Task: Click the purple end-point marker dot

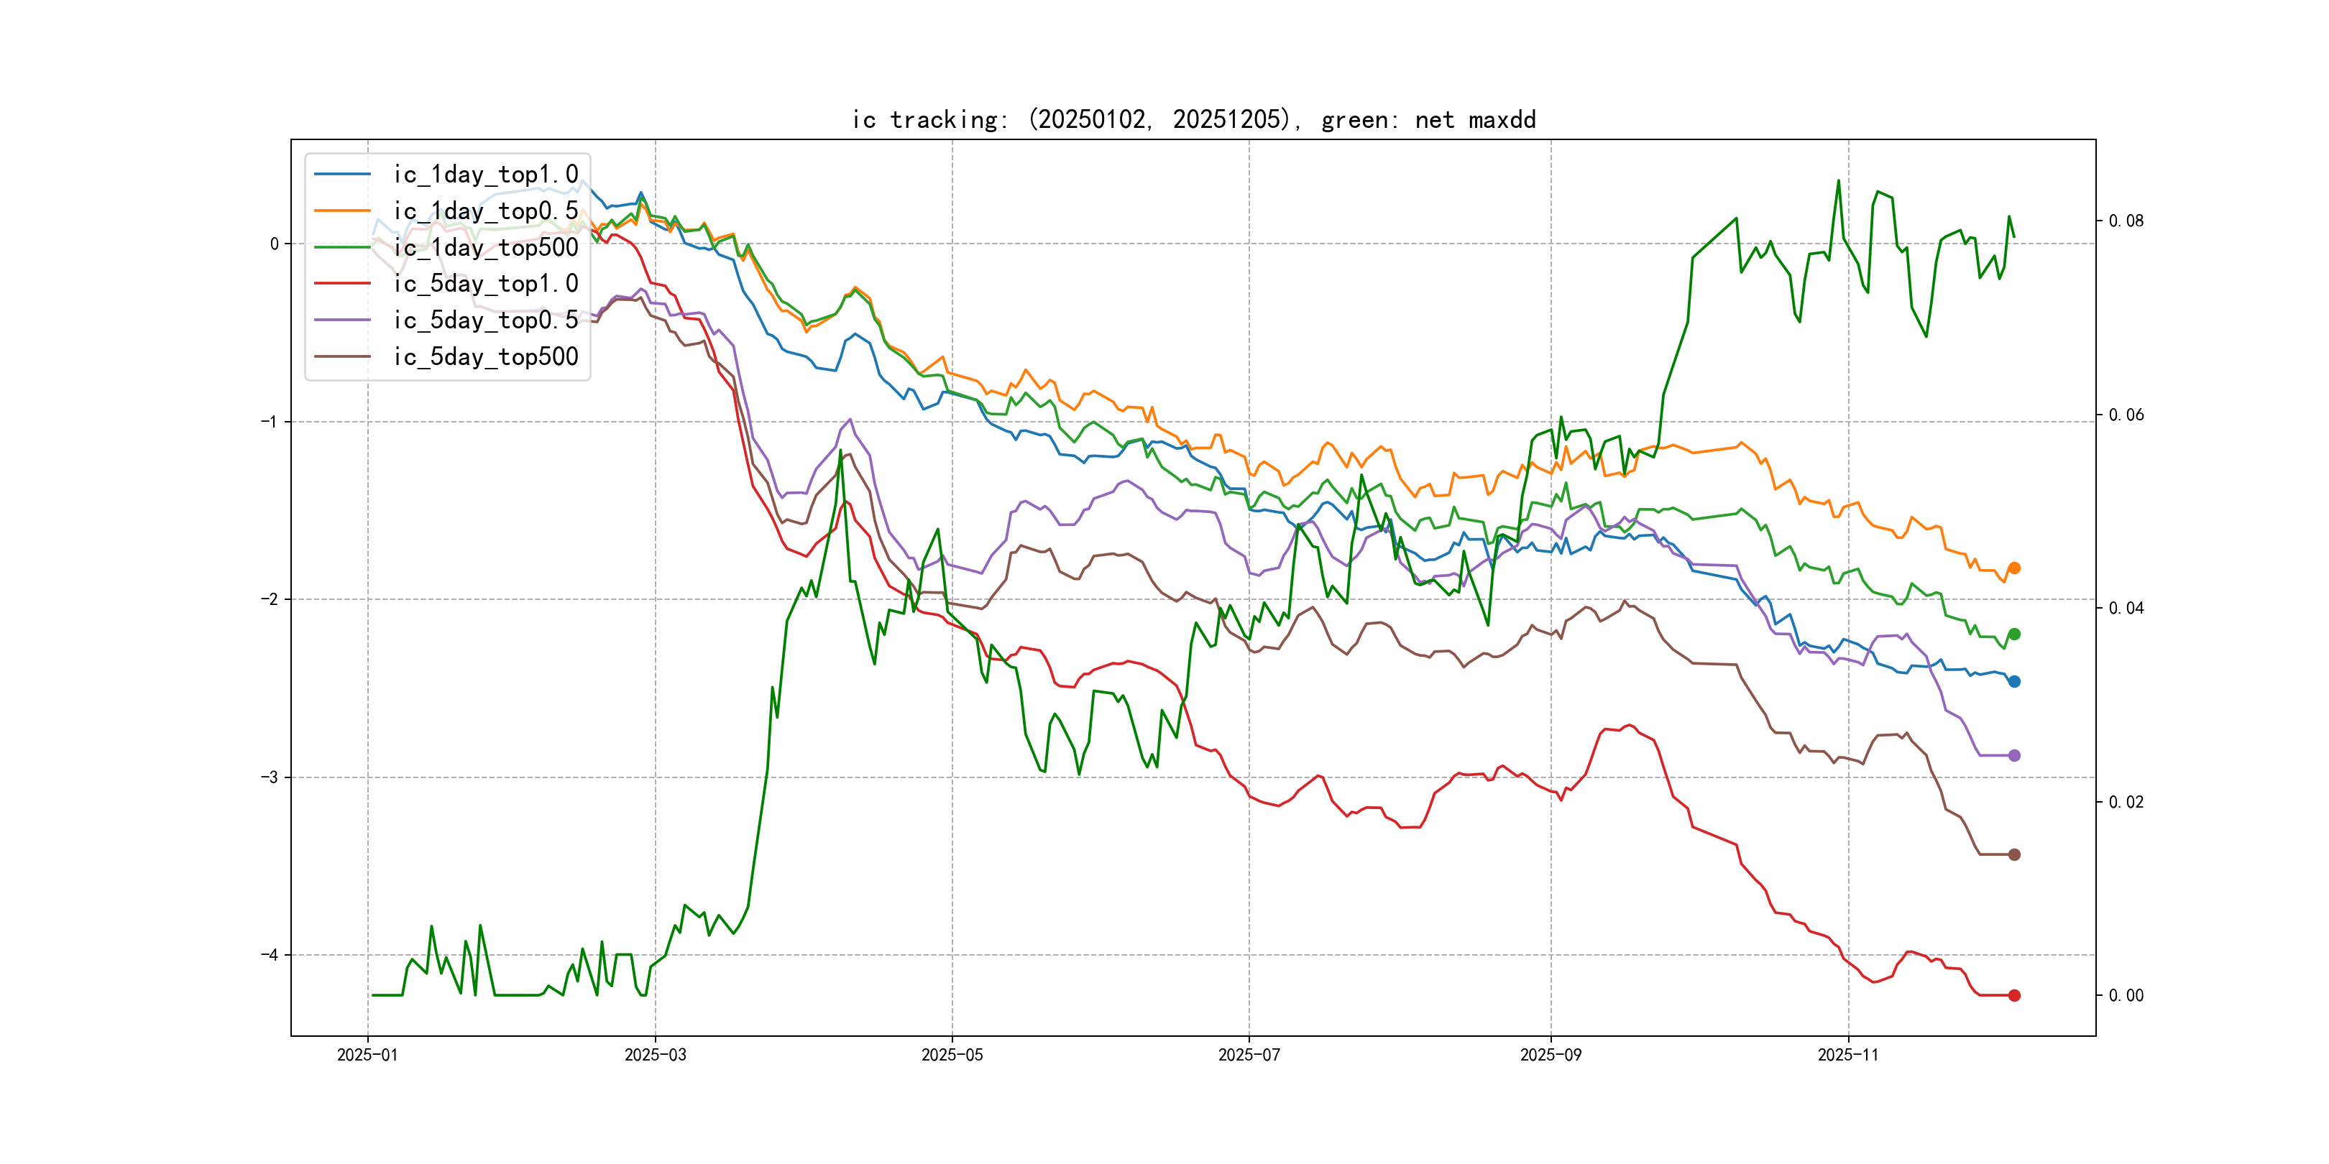Action: click(2013, 755)
